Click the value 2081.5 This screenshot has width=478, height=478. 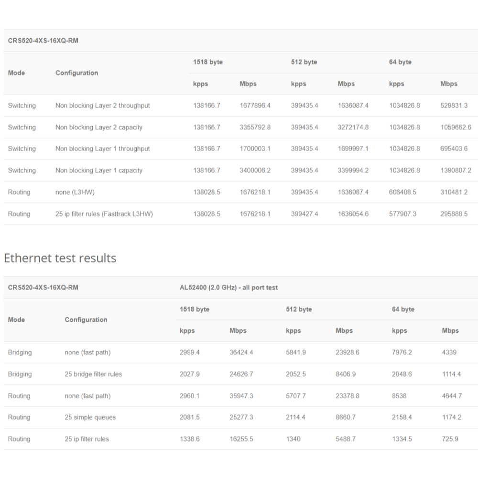click(x=189, y=417)
